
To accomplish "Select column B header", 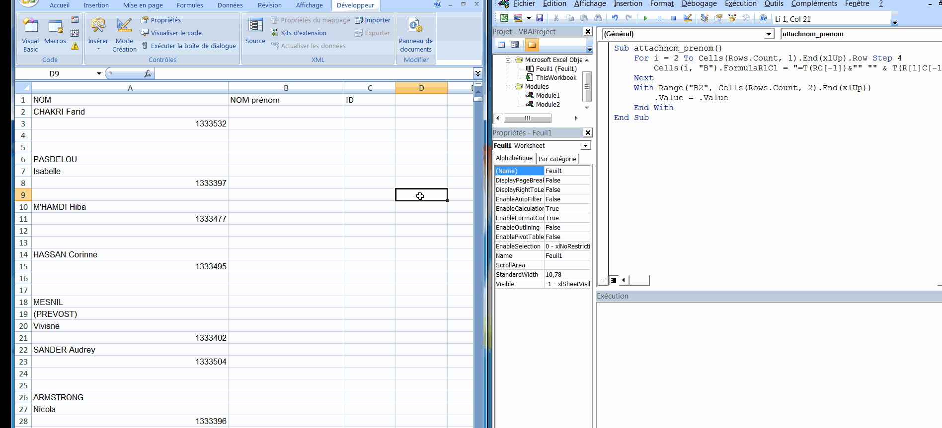I will tap(286, 88).
